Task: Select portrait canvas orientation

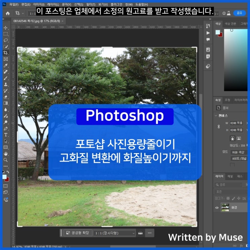Action: (233, 138)
